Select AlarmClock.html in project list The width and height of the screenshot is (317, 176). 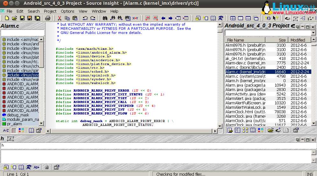pyautogui.click(x=268, y=112)
